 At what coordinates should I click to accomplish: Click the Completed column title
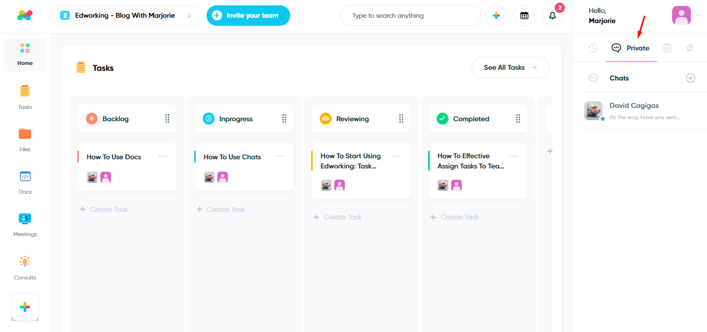[x=472, y=119]
